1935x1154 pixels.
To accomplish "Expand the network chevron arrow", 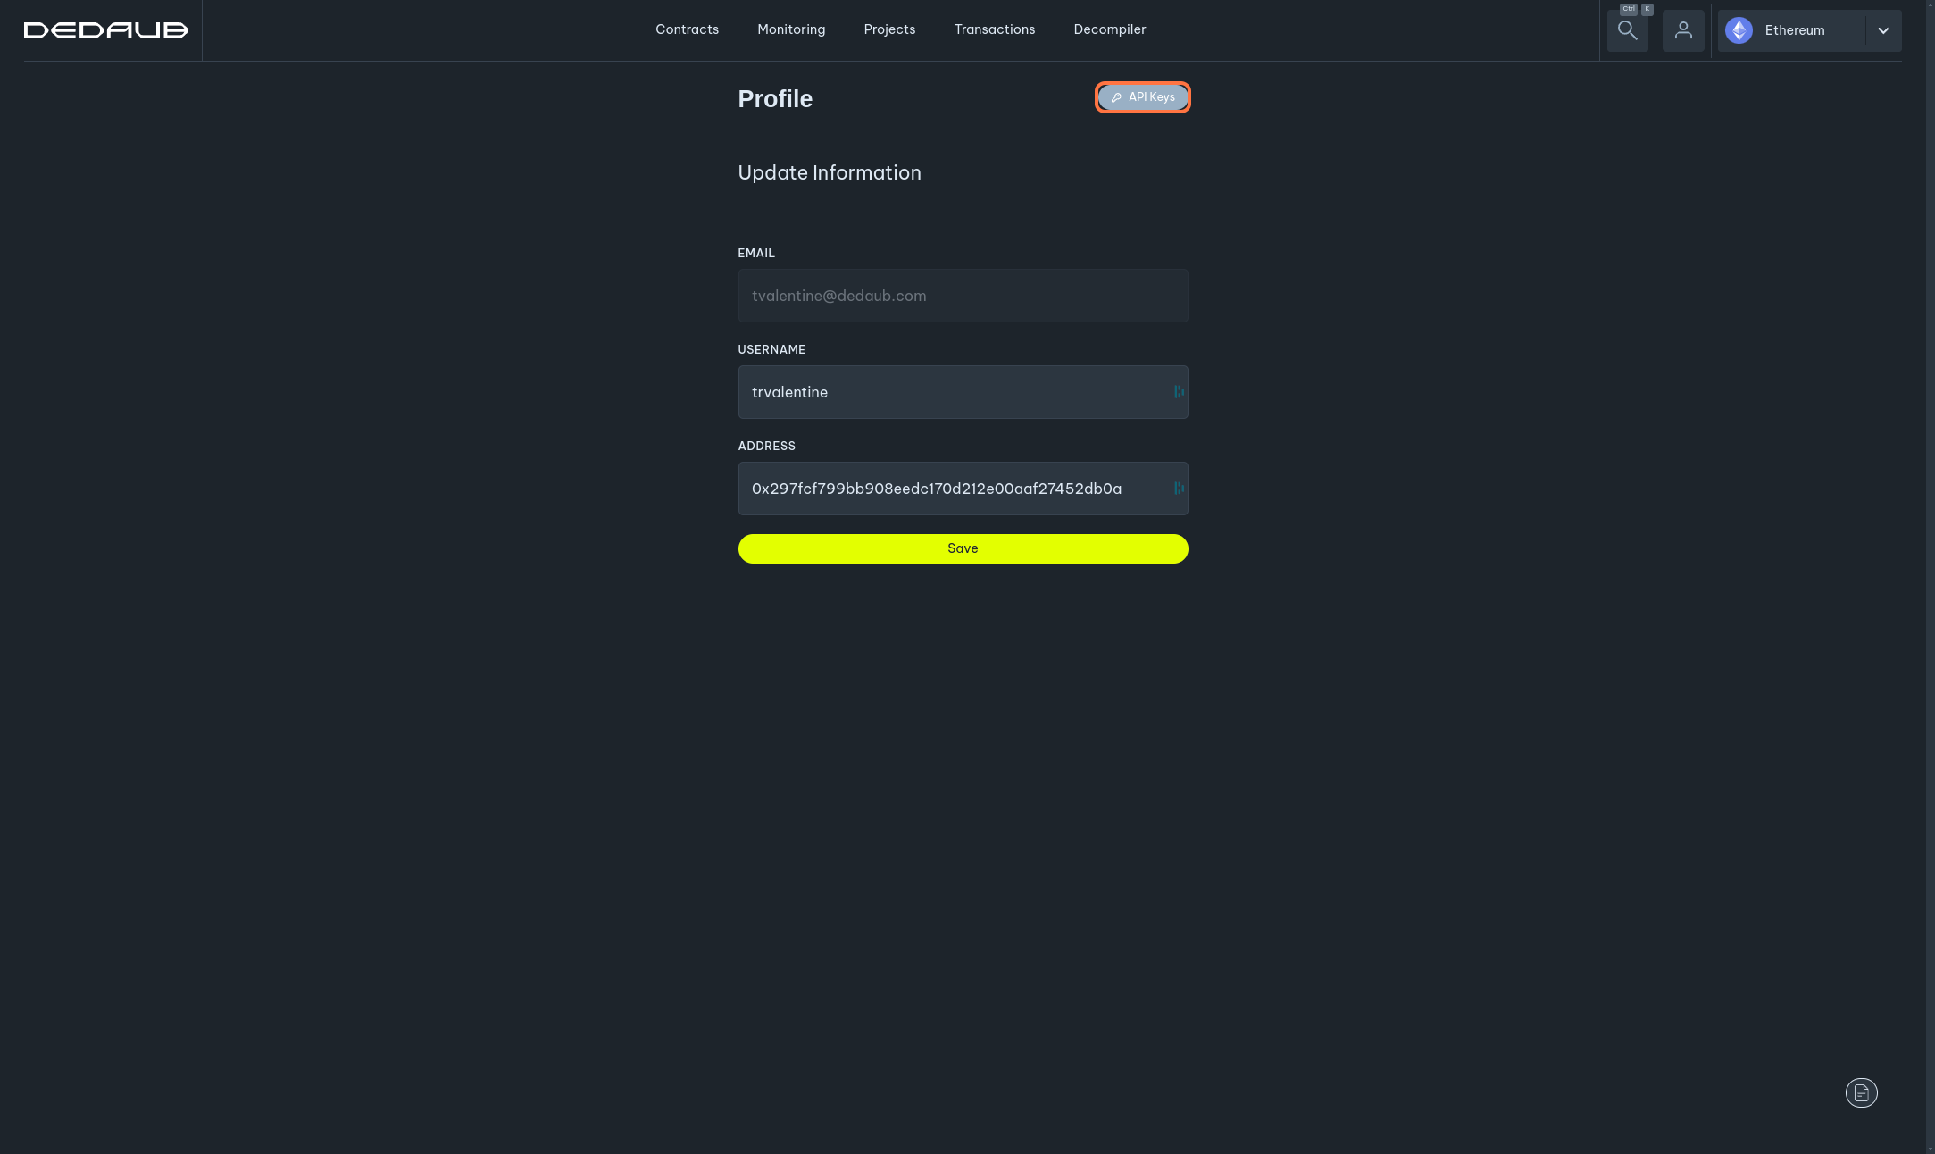I will coord(1883,30).
